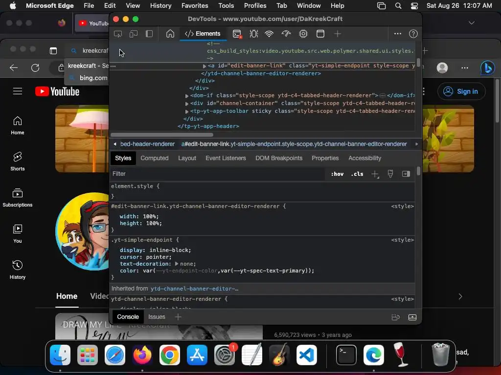
Task: Switch to the Computed tab
Action: click(154, 158)
